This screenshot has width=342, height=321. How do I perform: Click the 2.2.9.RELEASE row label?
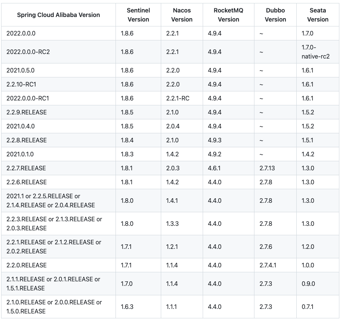(x=26, y=112)
